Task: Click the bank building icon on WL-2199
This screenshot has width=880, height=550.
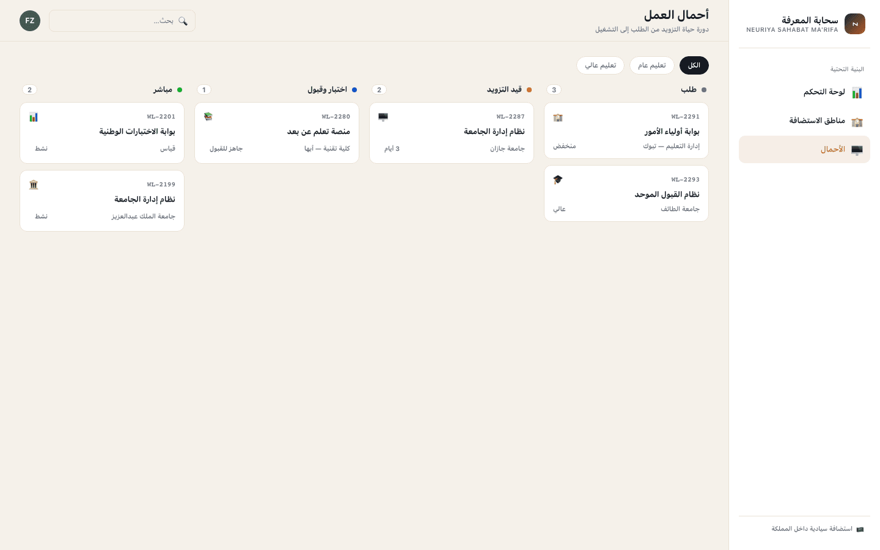Action: point(34,185)
